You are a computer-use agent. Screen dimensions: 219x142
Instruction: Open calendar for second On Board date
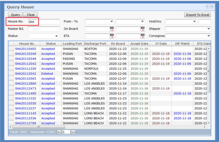[x=142, y=29]
